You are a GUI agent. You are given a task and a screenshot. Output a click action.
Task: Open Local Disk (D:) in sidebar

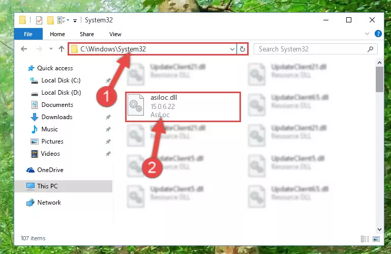coord(61,93)
